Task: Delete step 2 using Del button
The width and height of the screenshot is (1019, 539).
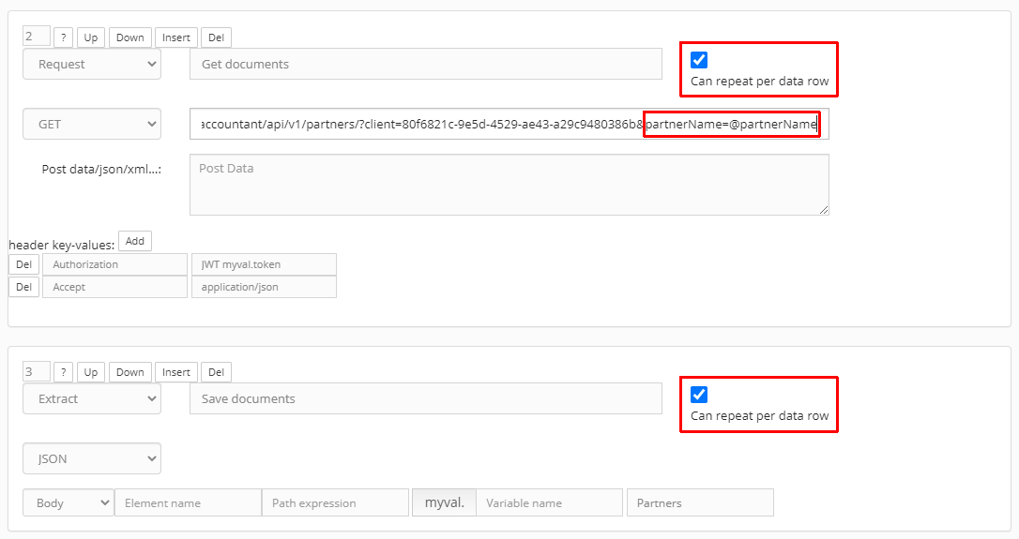Action: pos(216,37)
